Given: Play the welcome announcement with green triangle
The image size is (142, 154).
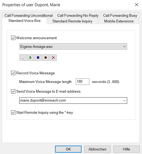Looking at the screenshot, I should point(31,58).
